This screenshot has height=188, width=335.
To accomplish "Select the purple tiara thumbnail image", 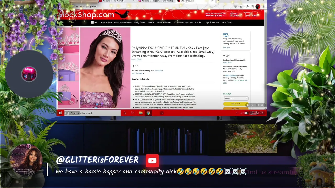I will pos(68,95).
